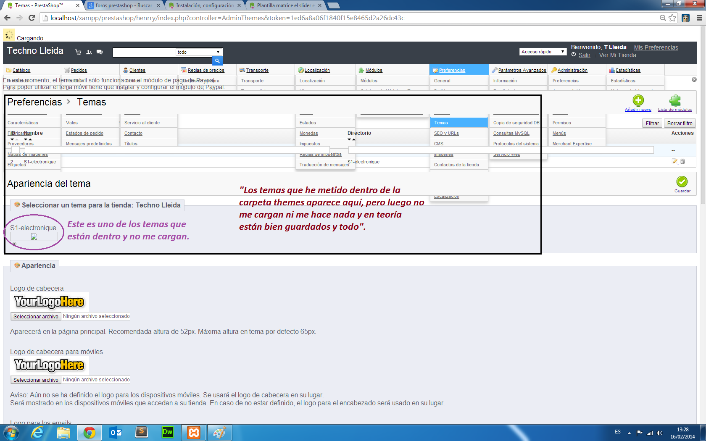
Task: Open the customers icon beside Techno Lleida
Action: [89, 52]
